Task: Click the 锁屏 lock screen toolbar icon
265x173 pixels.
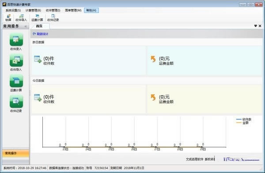Action: (8, 18)
